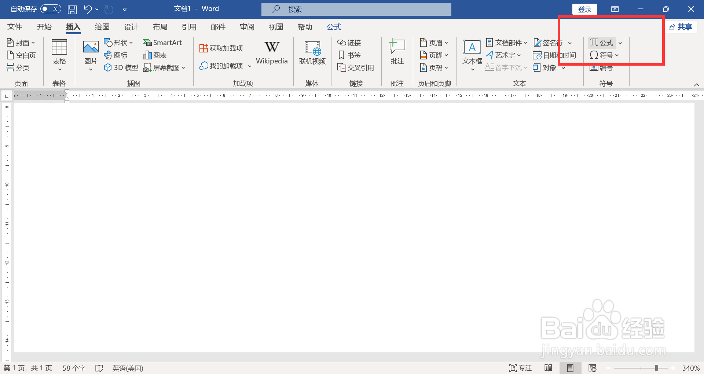
Task: Move the zoom slider handle
Action: point(656,368)
